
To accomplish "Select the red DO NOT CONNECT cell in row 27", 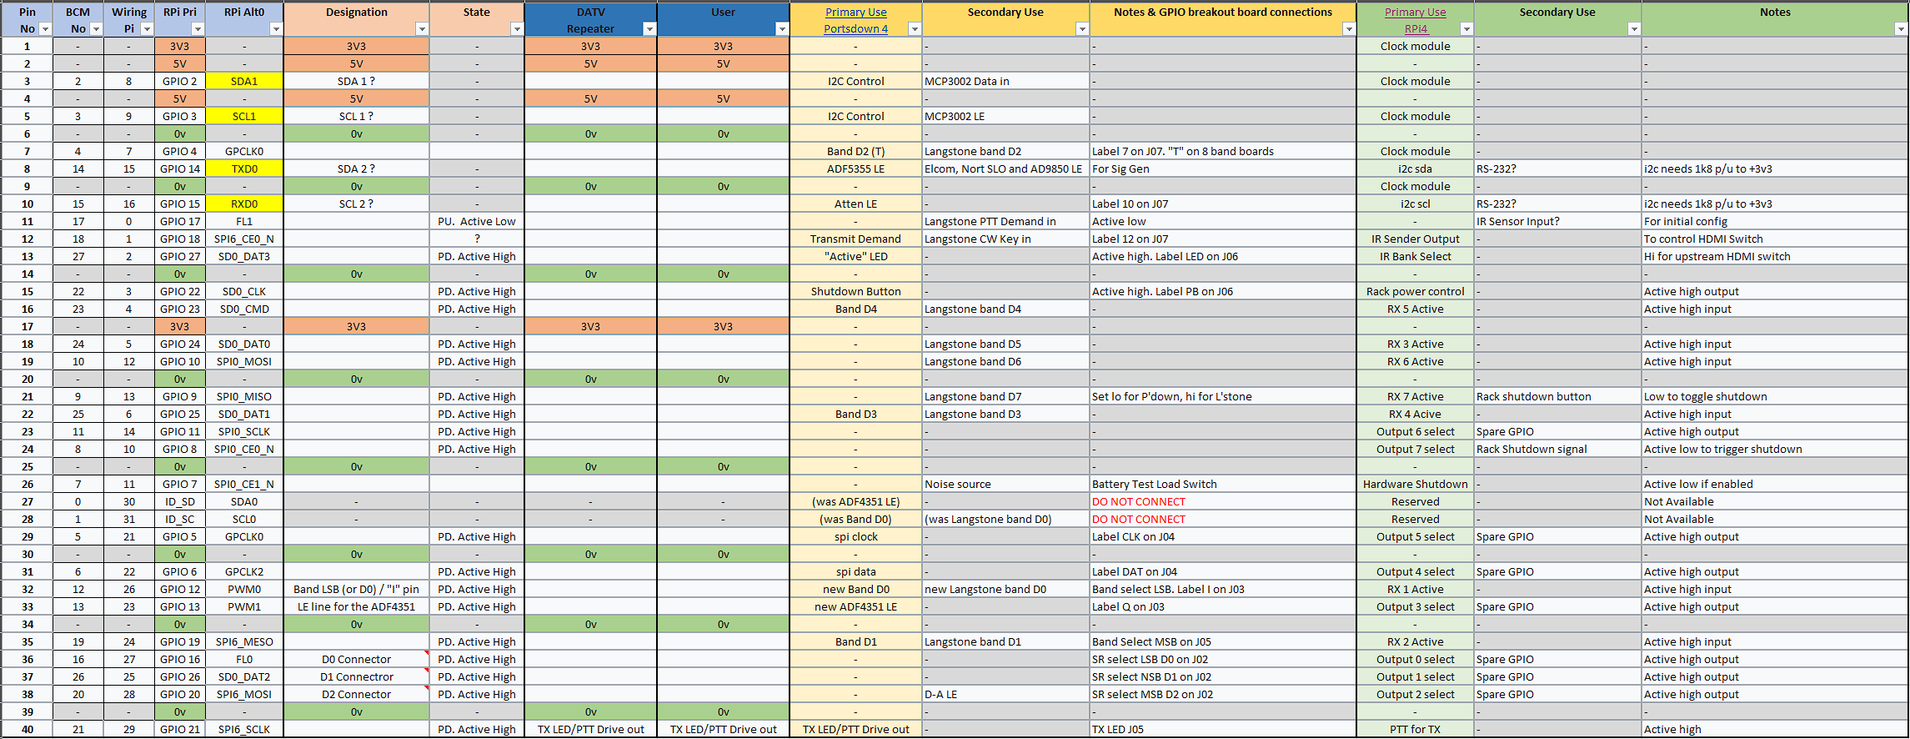I will [1139, 501].
